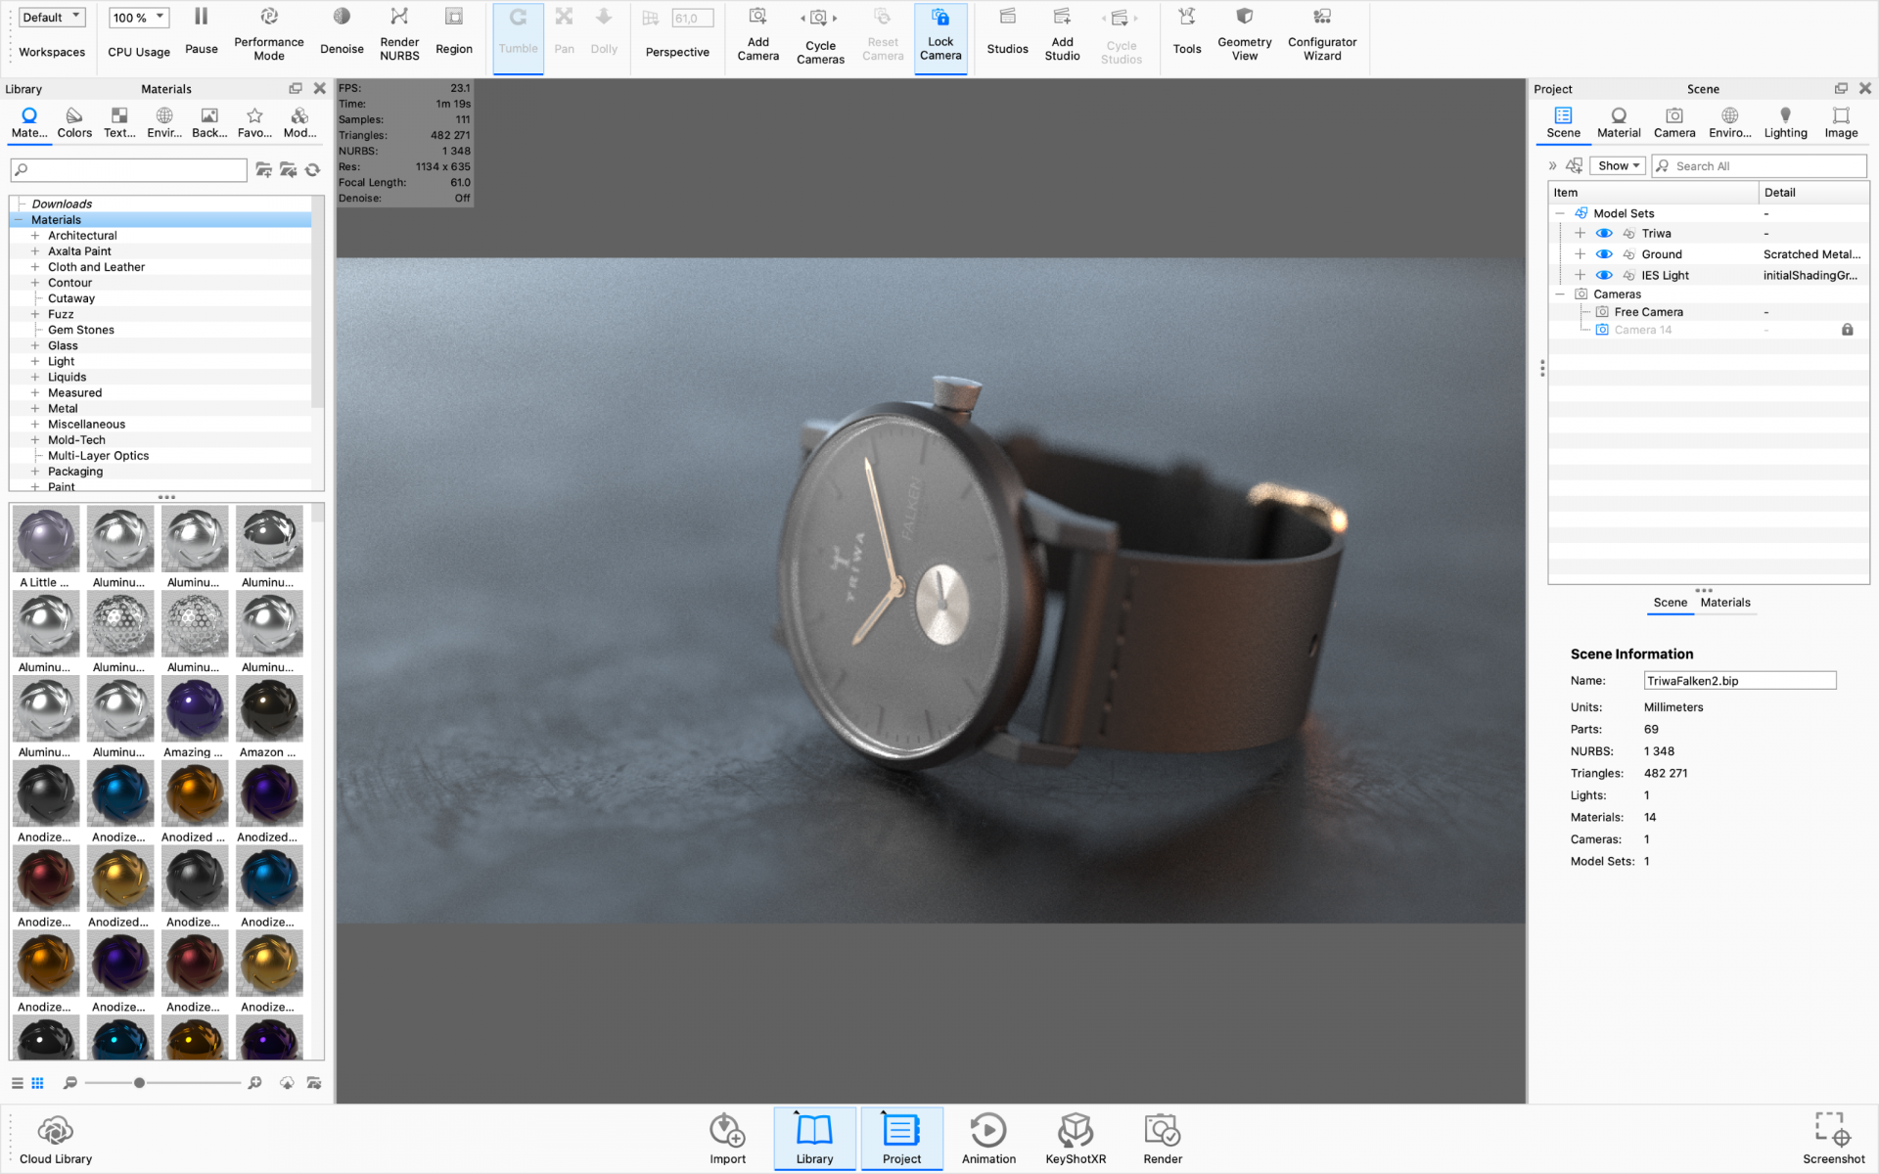Expand the Metal materials folder
The image size is (1879, 1174).
[x=35, y=409]
